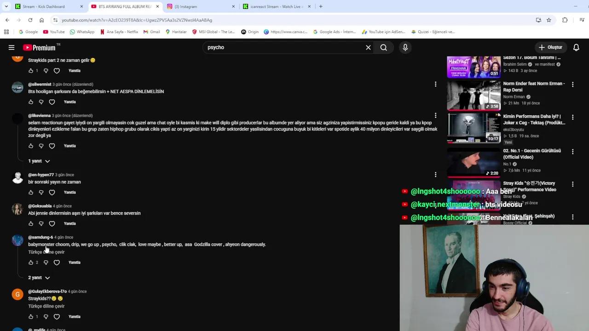This screenshot has height=331, width=589.
Task: Heart the @likevienna comment
Action: tap(52, 146)
